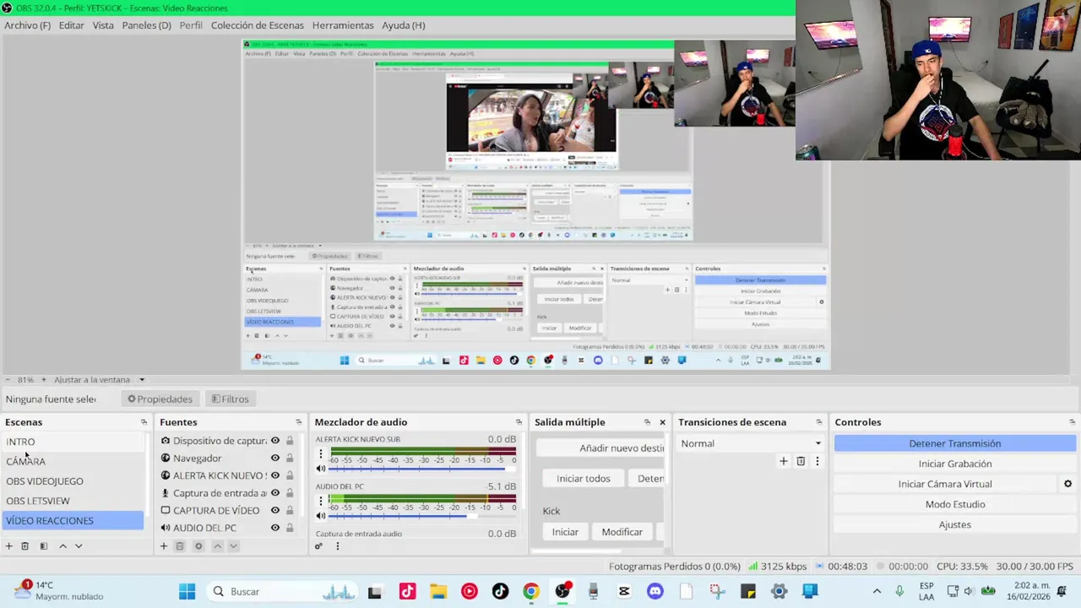Hide the Dispositivo de captura source
The image size is (1081, 608).
[275, 441]
